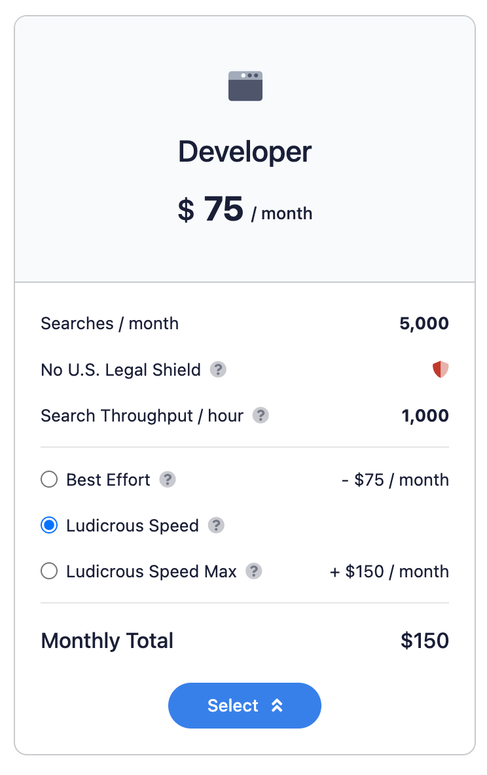487x775 pixels.
Task: Click the Developer plan title
Action: [x=245, y=152]
